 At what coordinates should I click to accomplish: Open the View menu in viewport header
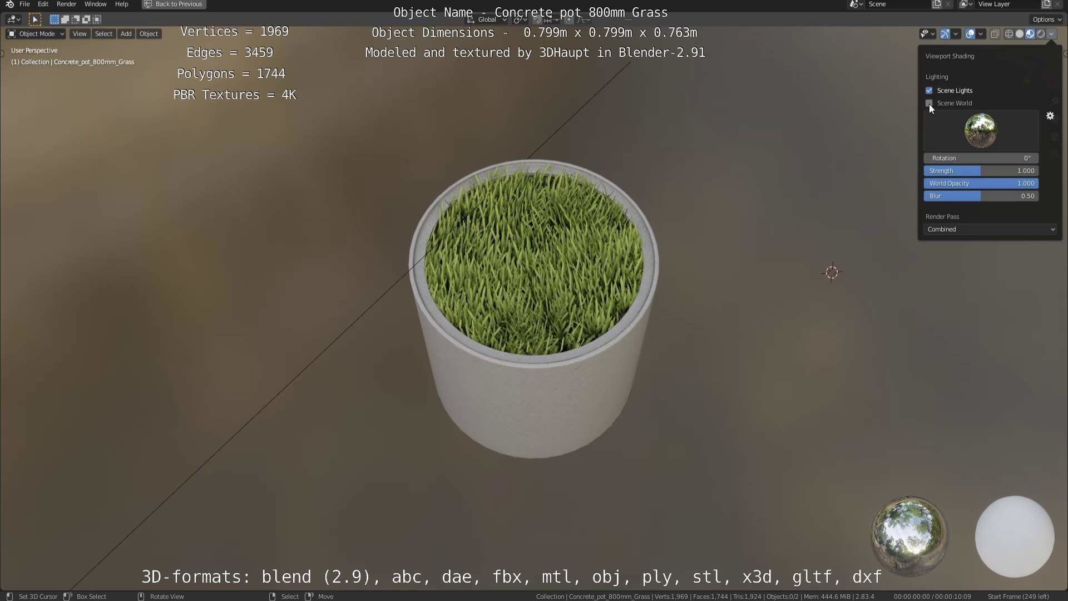pyautogui.click(x=80, y=34)
